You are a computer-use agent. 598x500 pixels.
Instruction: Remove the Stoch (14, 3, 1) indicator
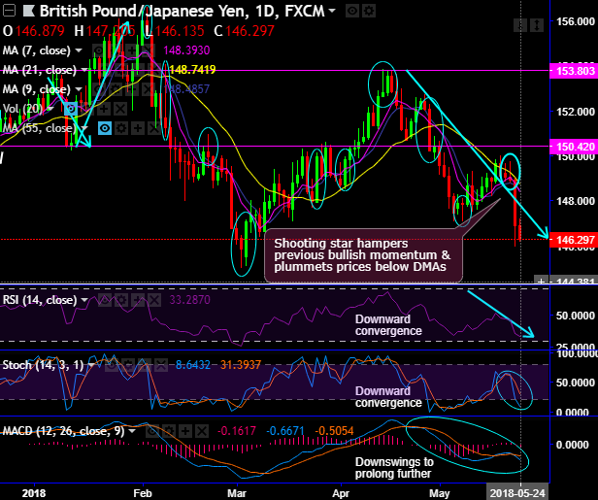[160, 365]
